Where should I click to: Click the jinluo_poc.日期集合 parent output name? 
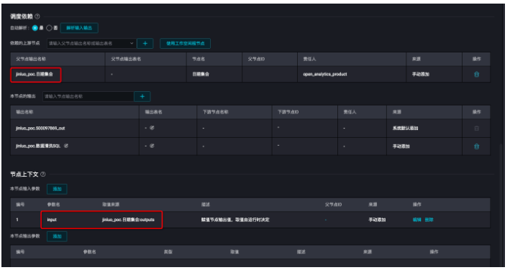(35, 74)
